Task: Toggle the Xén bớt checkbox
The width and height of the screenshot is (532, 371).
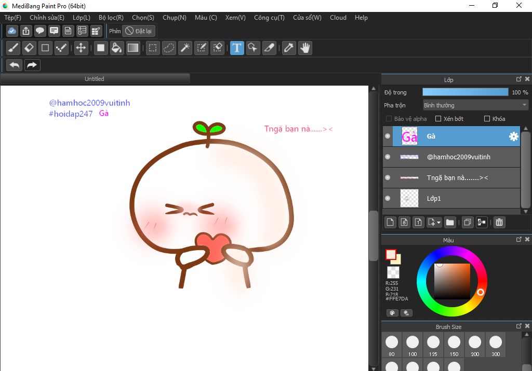Action: (438, 119)
